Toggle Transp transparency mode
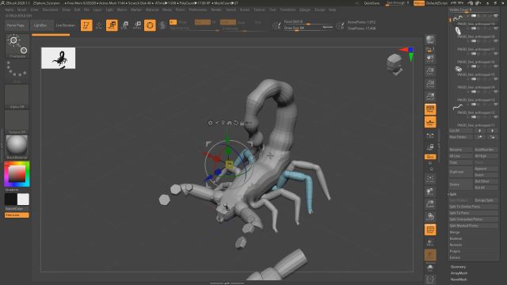 [430, 242]
